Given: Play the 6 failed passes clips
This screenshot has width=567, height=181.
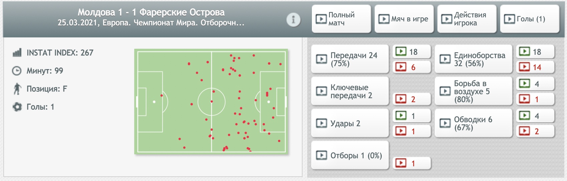Looking at the screenshot, I should 411,67.
